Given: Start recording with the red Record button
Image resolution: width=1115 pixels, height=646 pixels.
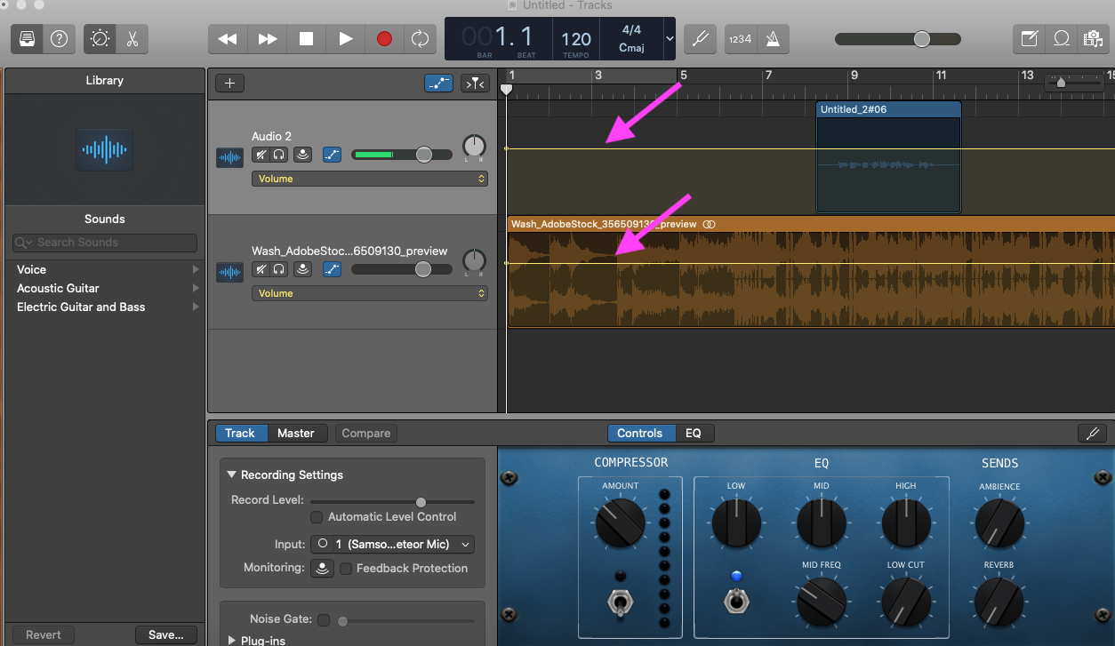Looking at the screenshot, I should click(x=384, y=39).
